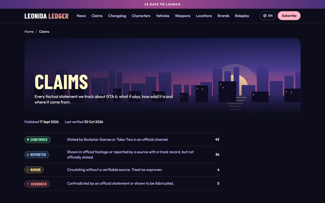The width and height of the screenshot is (325, 203).
Task: Click the Claims breadcrumb text
Action: click(44, 32)
